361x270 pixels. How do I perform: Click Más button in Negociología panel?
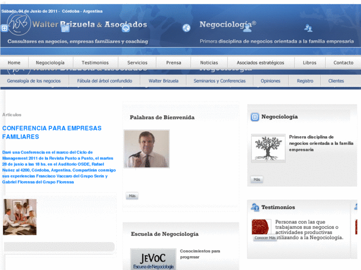point(257,179)
